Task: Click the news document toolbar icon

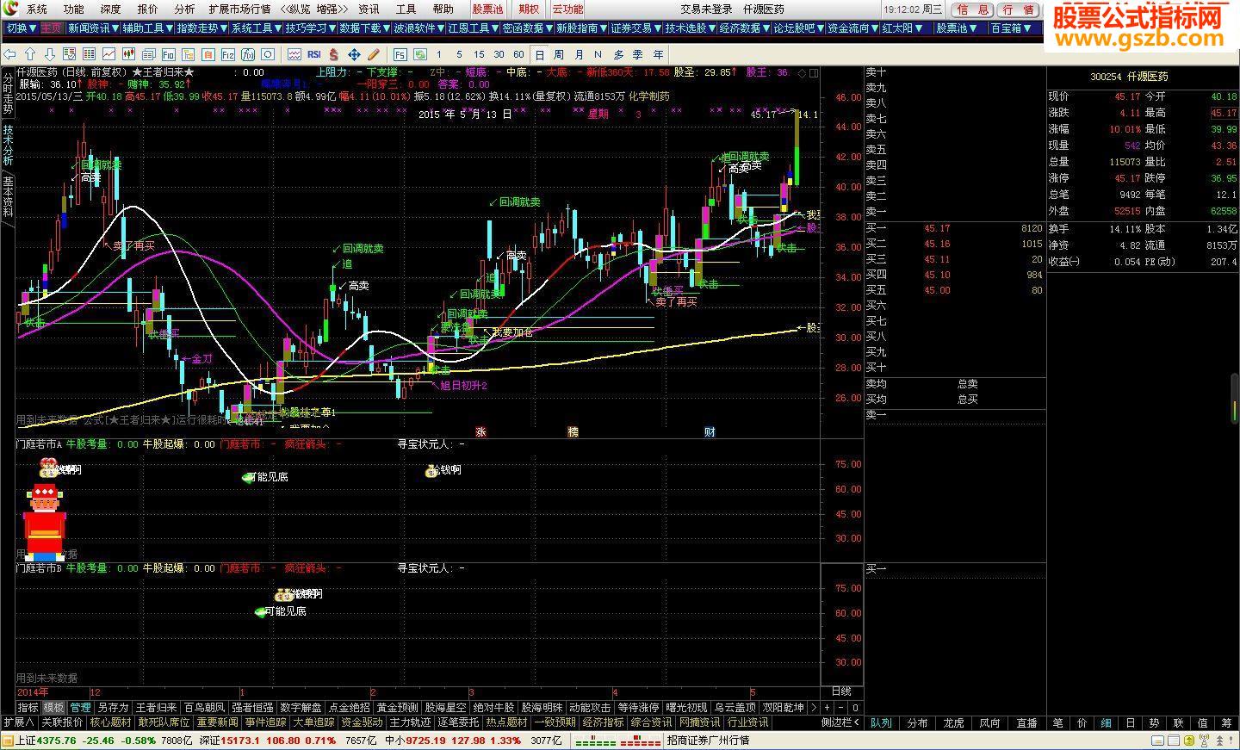Action: [149, 54]
